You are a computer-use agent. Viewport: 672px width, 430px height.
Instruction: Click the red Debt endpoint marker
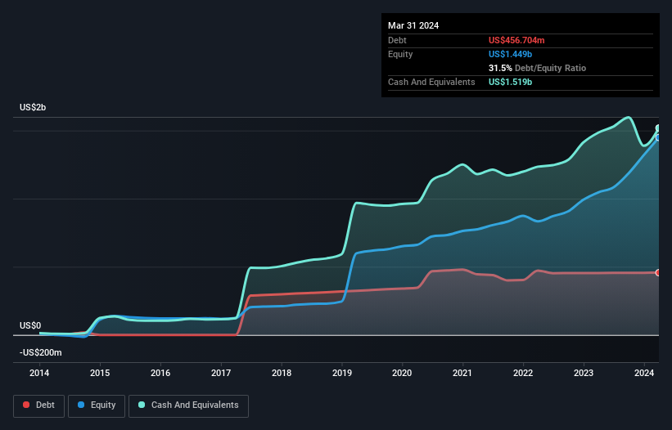point(658,272)
